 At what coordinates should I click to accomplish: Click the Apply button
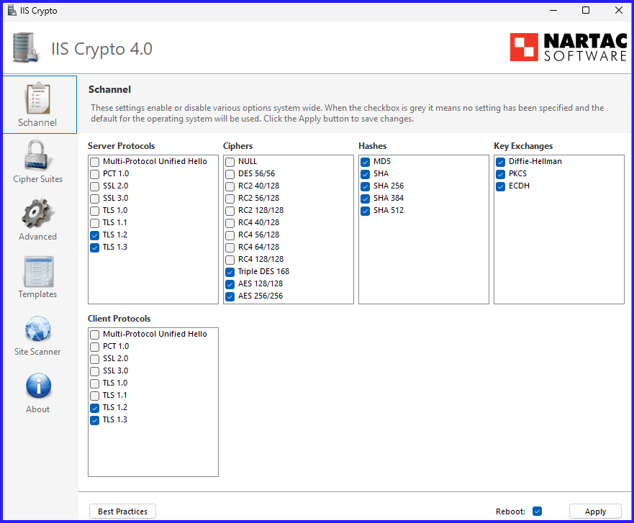tap(595, 511)
